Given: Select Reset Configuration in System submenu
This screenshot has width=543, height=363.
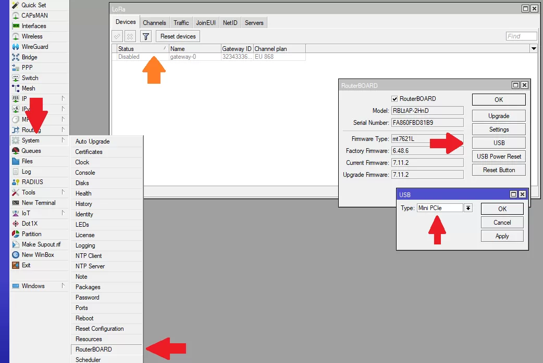Looking at the screenshot, I should click(107, 329).
